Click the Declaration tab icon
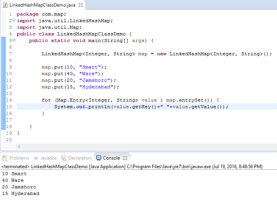The height and width of the screenshot is (202, 277). coord(64,158)
